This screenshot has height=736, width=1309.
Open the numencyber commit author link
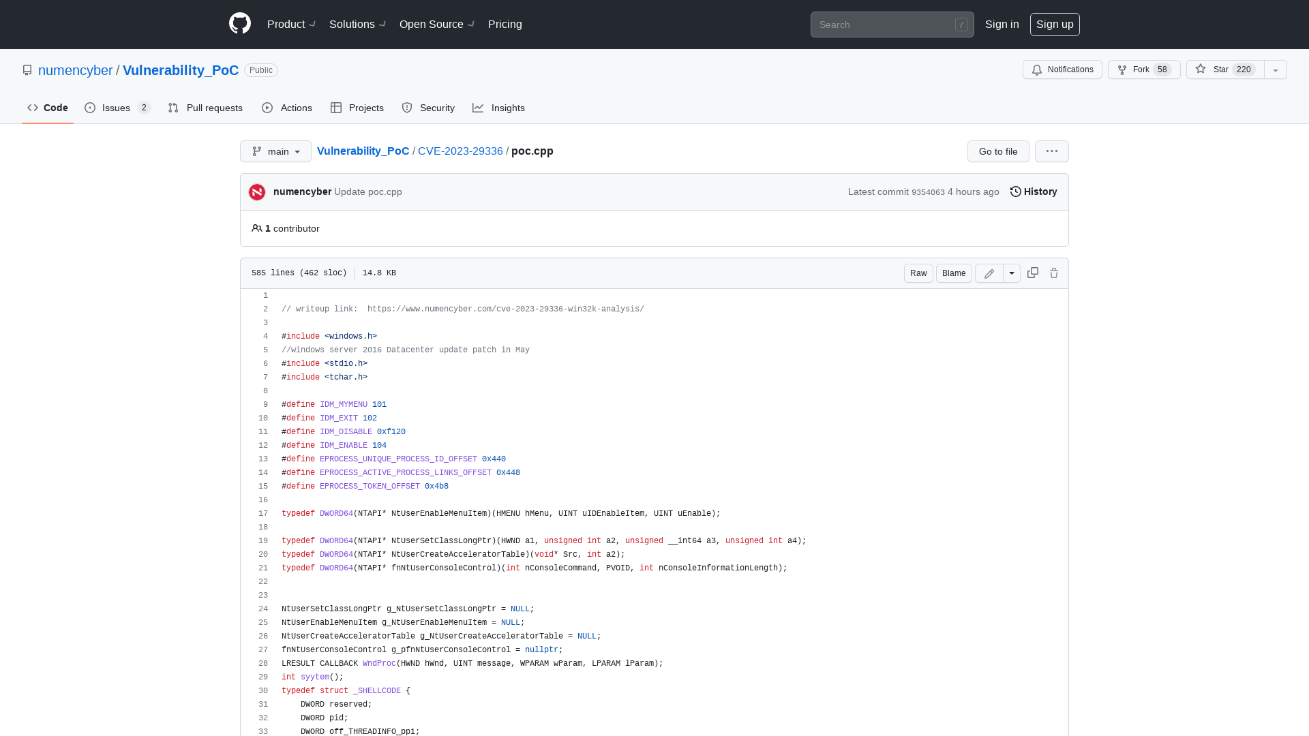coord(302,191)
